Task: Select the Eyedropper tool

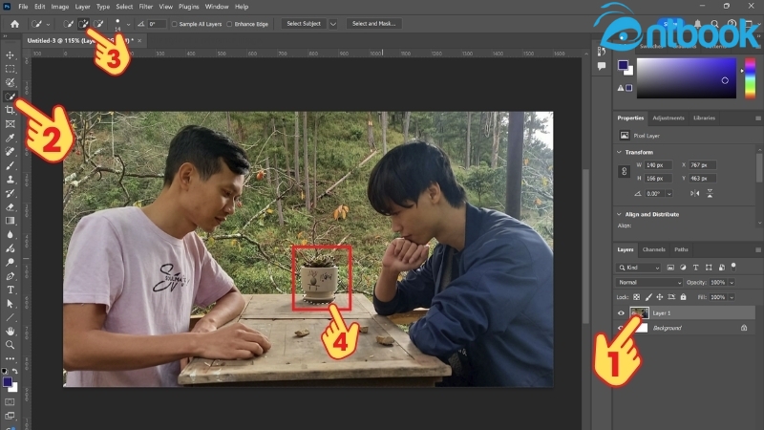Action: [x=10, y=138]
